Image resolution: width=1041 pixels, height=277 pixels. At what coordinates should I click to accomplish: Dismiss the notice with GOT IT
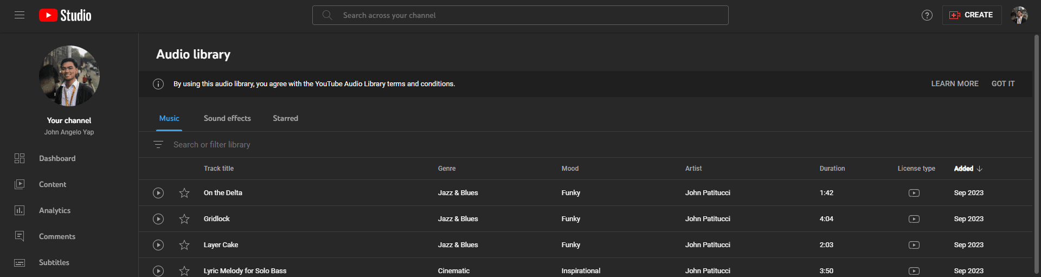1003,84
